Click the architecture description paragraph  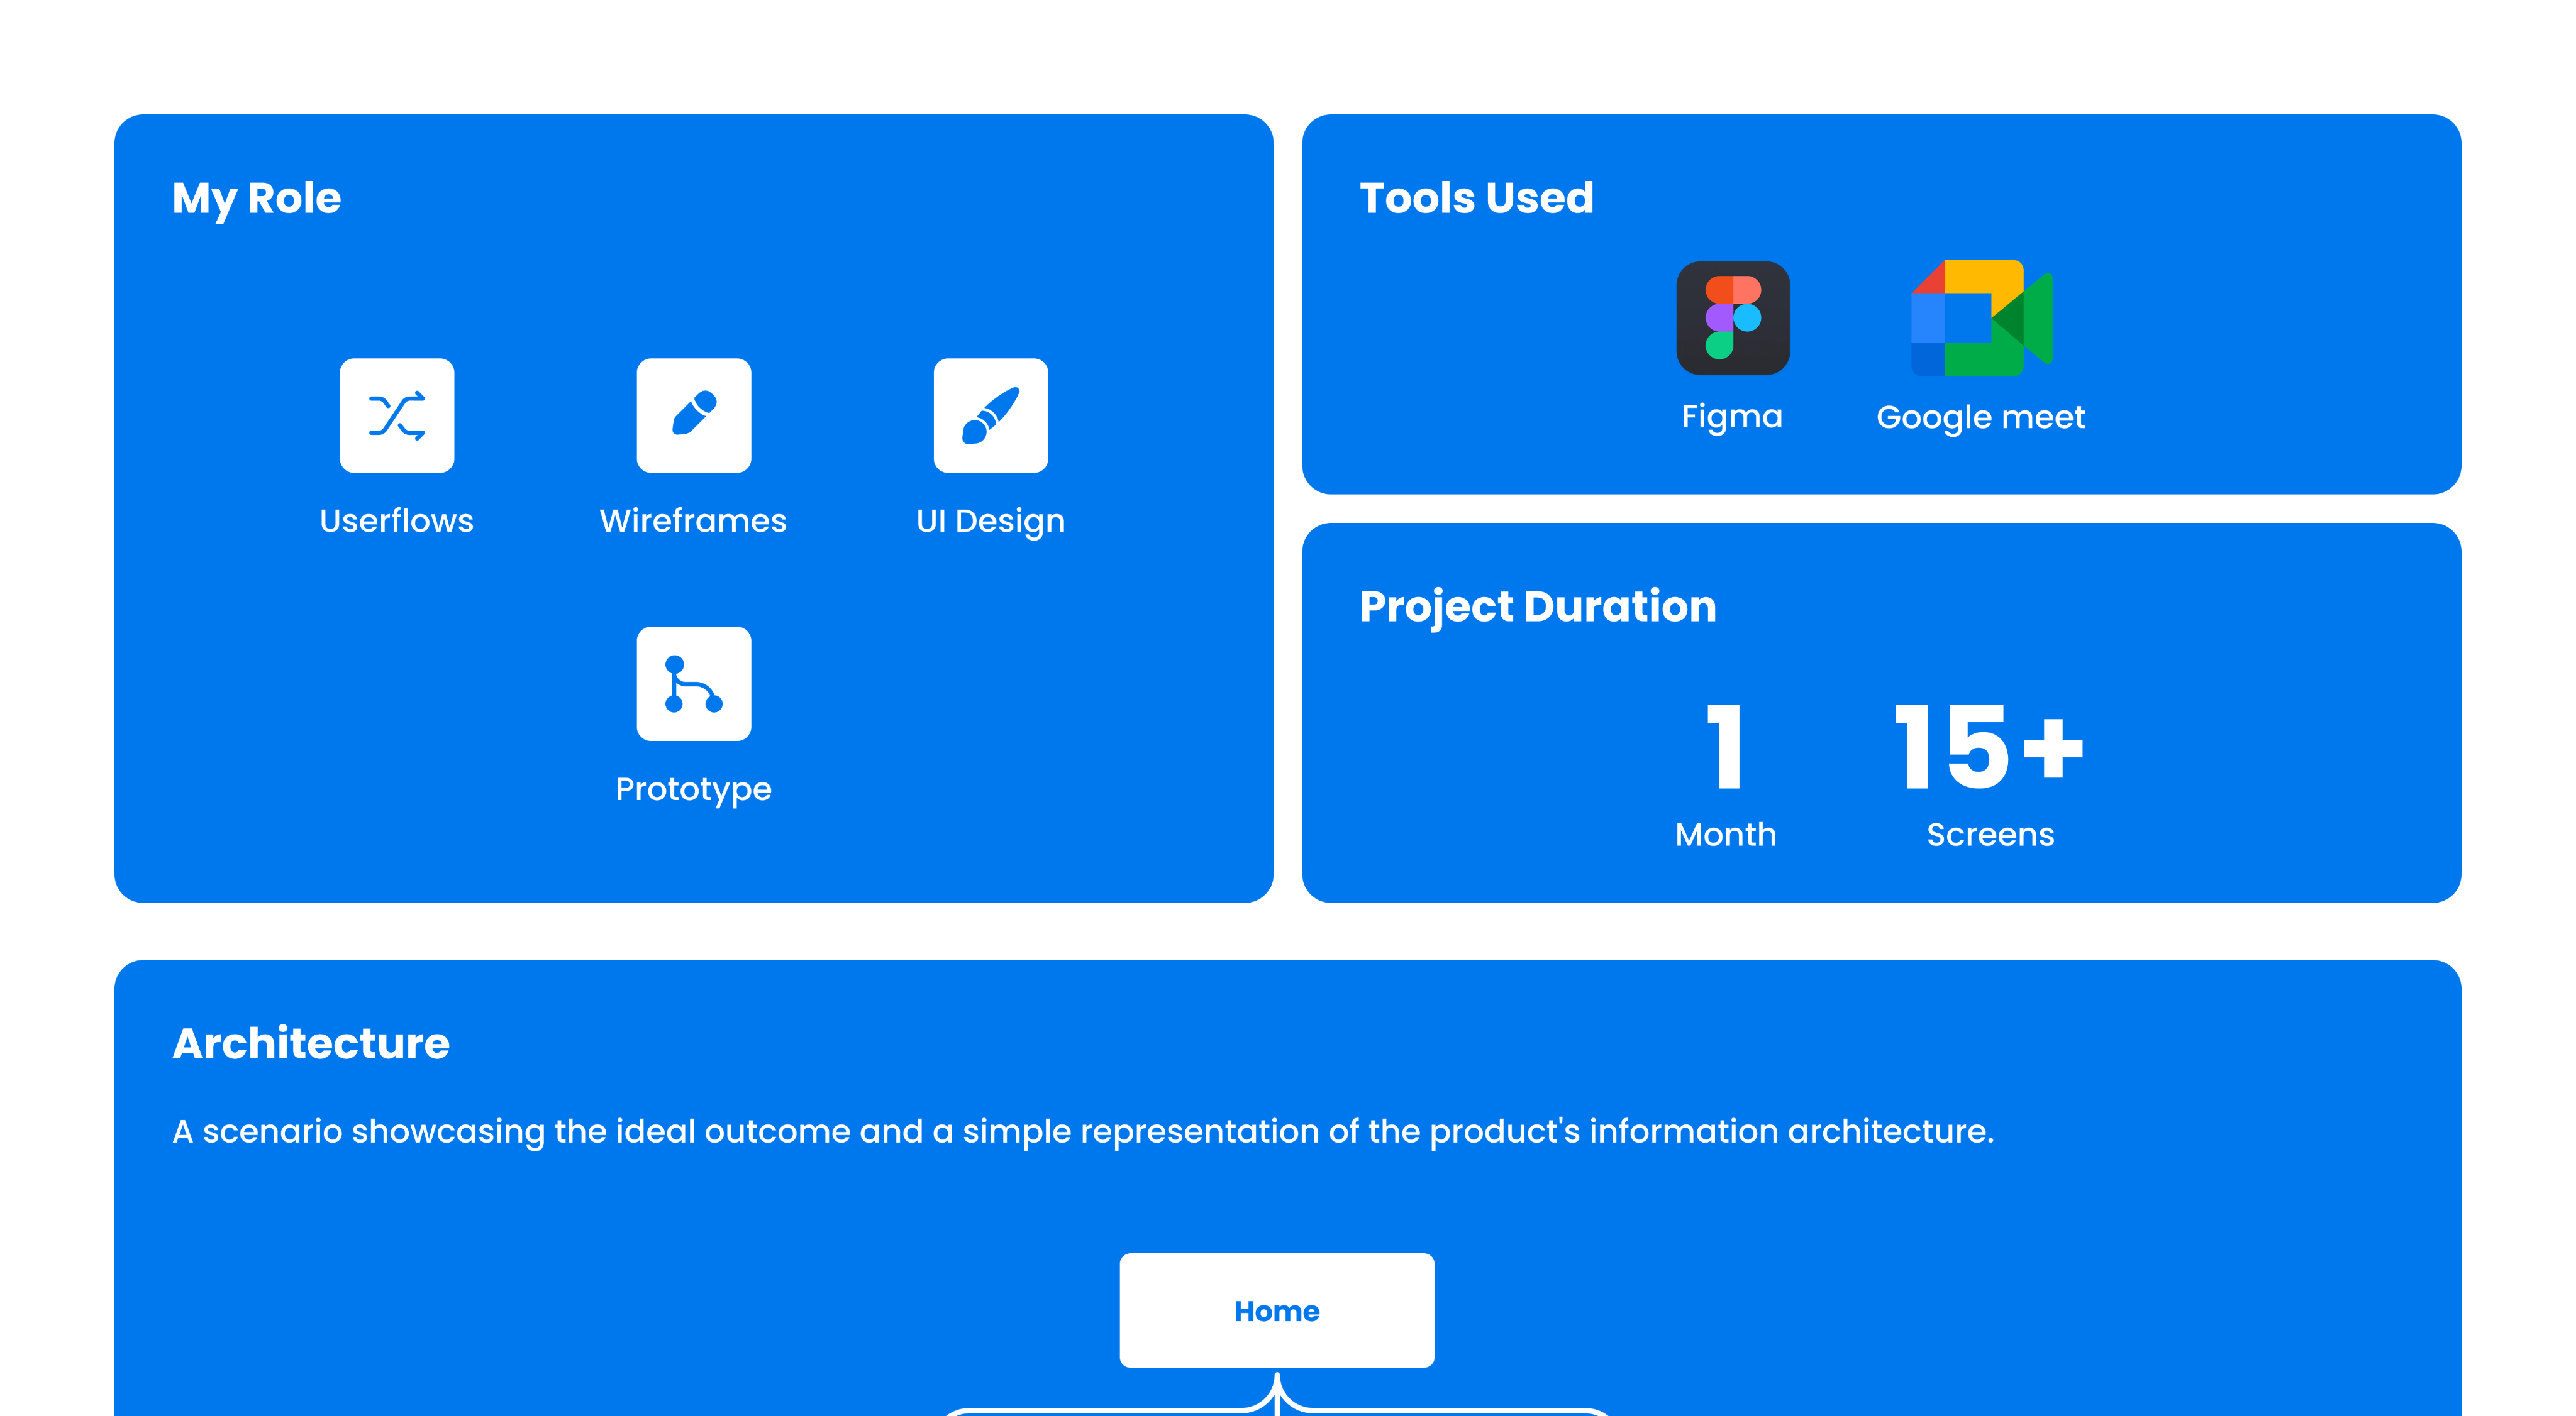(1082, 1131)
